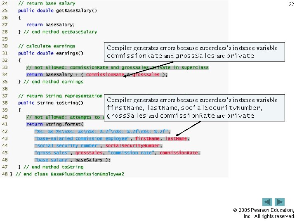Select red 'socialSecurityNumber' on line 44
This screenshot has width=297, height=223.
[132, 146]
